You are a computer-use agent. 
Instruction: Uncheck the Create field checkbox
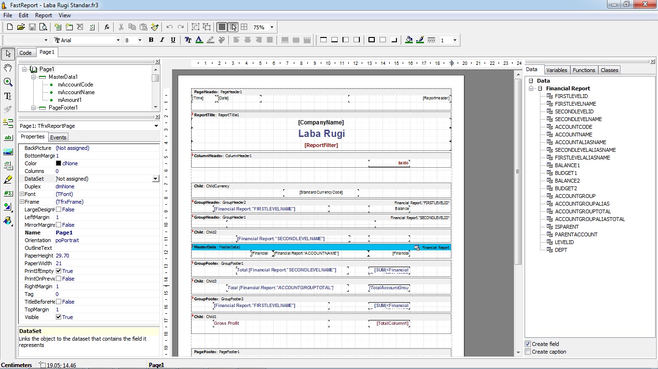click(x=528, y=344)
